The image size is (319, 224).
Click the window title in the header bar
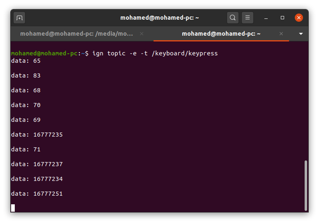(x=160, y=18)
